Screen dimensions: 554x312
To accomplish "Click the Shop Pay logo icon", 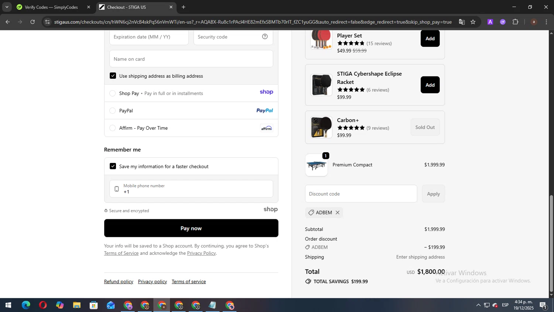I will pyautogui.click(x=266, y=92).
